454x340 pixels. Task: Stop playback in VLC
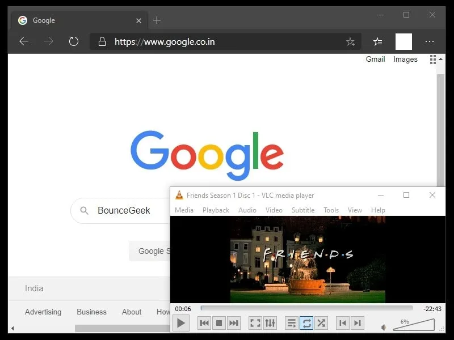(x=219, y=323)
